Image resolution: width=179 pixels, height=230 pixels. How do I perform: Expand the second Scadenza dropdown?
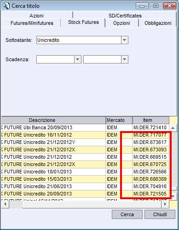point(125,59)
